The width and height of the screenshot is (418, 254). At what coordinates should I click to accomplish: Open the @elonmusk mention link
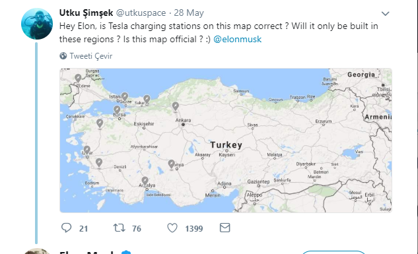[x=237, y=39]
